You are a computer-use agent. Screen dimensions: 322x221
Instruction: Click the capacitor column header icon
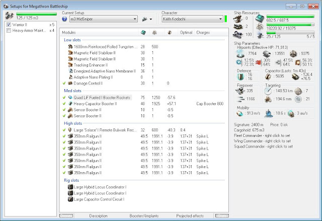(170, 32)
